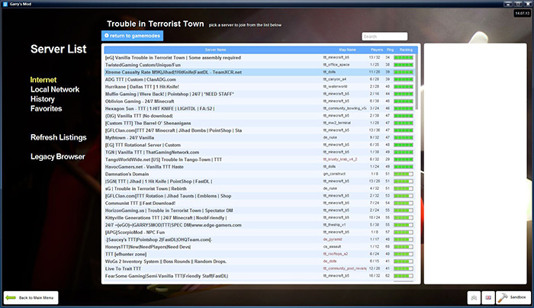Screen dimensions: 534x308
Task: Click map name cs_assault
Action: pyautogui.click(x=332, y=246)
